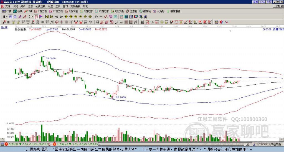Click the horizontal scrollbar right arrow
The width and height of the screenshot is (284, 152).
(248, 144)
